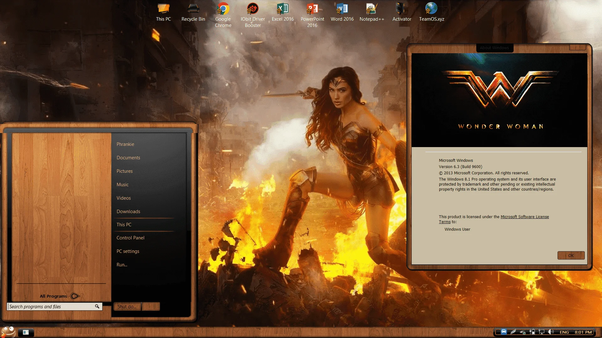The image size is (602, 338).
Task: Open Pictures from the Start menu
Action: tap(124, 171)
